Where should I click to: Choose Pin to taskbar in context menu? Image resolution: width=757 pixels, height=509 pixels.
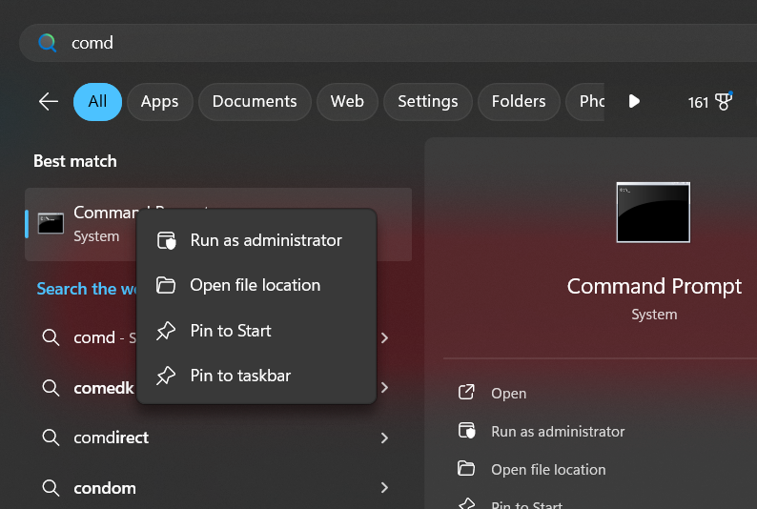[256, 376]
